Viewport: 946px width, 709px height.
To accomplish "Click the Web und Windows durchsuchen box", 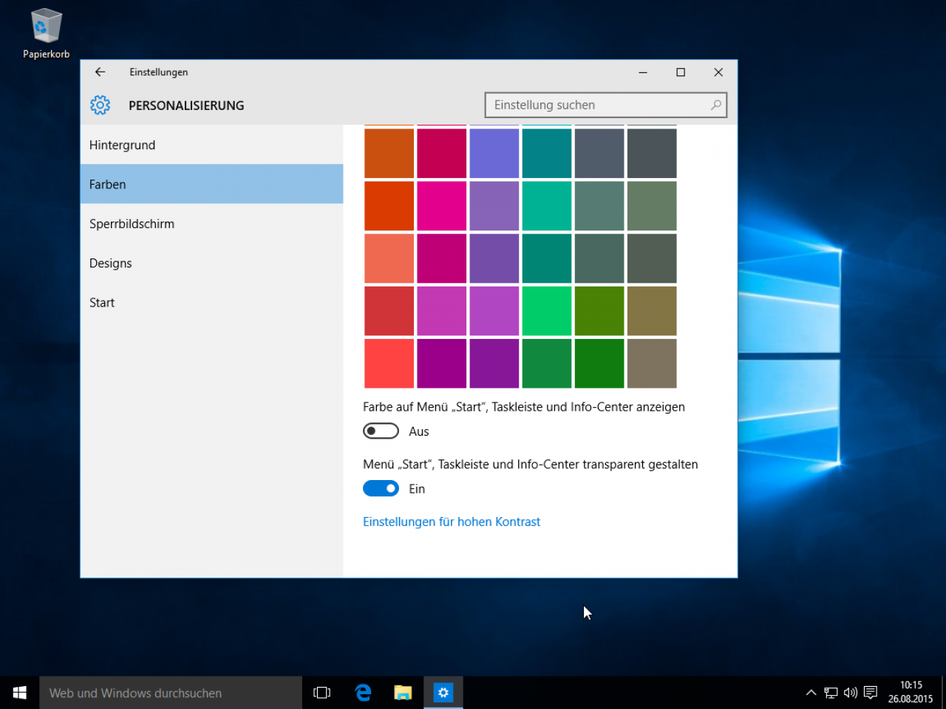I will pyautogui.click(x=171, y=693).
